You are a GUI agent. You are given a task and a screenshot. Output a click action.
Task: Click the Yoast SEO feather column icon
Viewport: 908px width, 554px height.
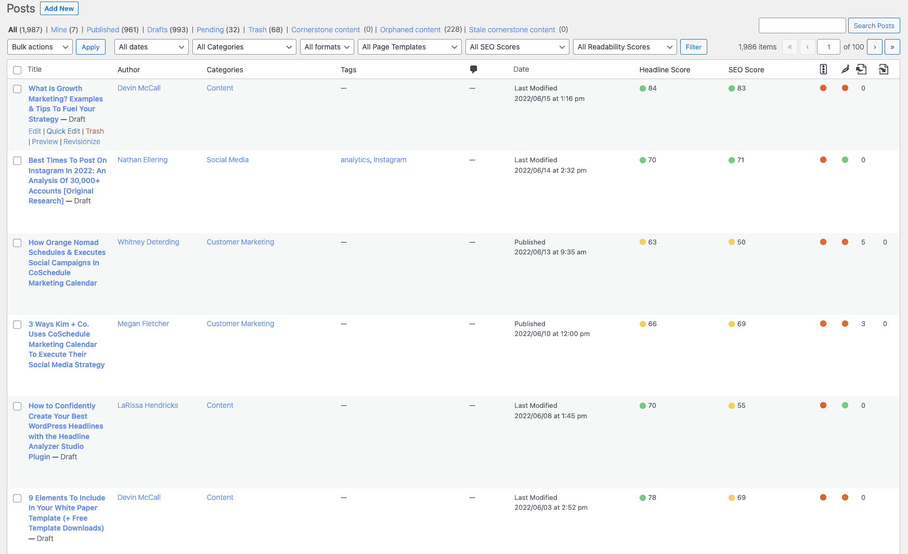point(845,69)
